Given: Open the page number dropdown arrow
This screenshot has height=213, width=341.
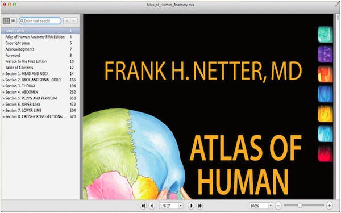Looking at the screenshot, I should pos(181,206).
